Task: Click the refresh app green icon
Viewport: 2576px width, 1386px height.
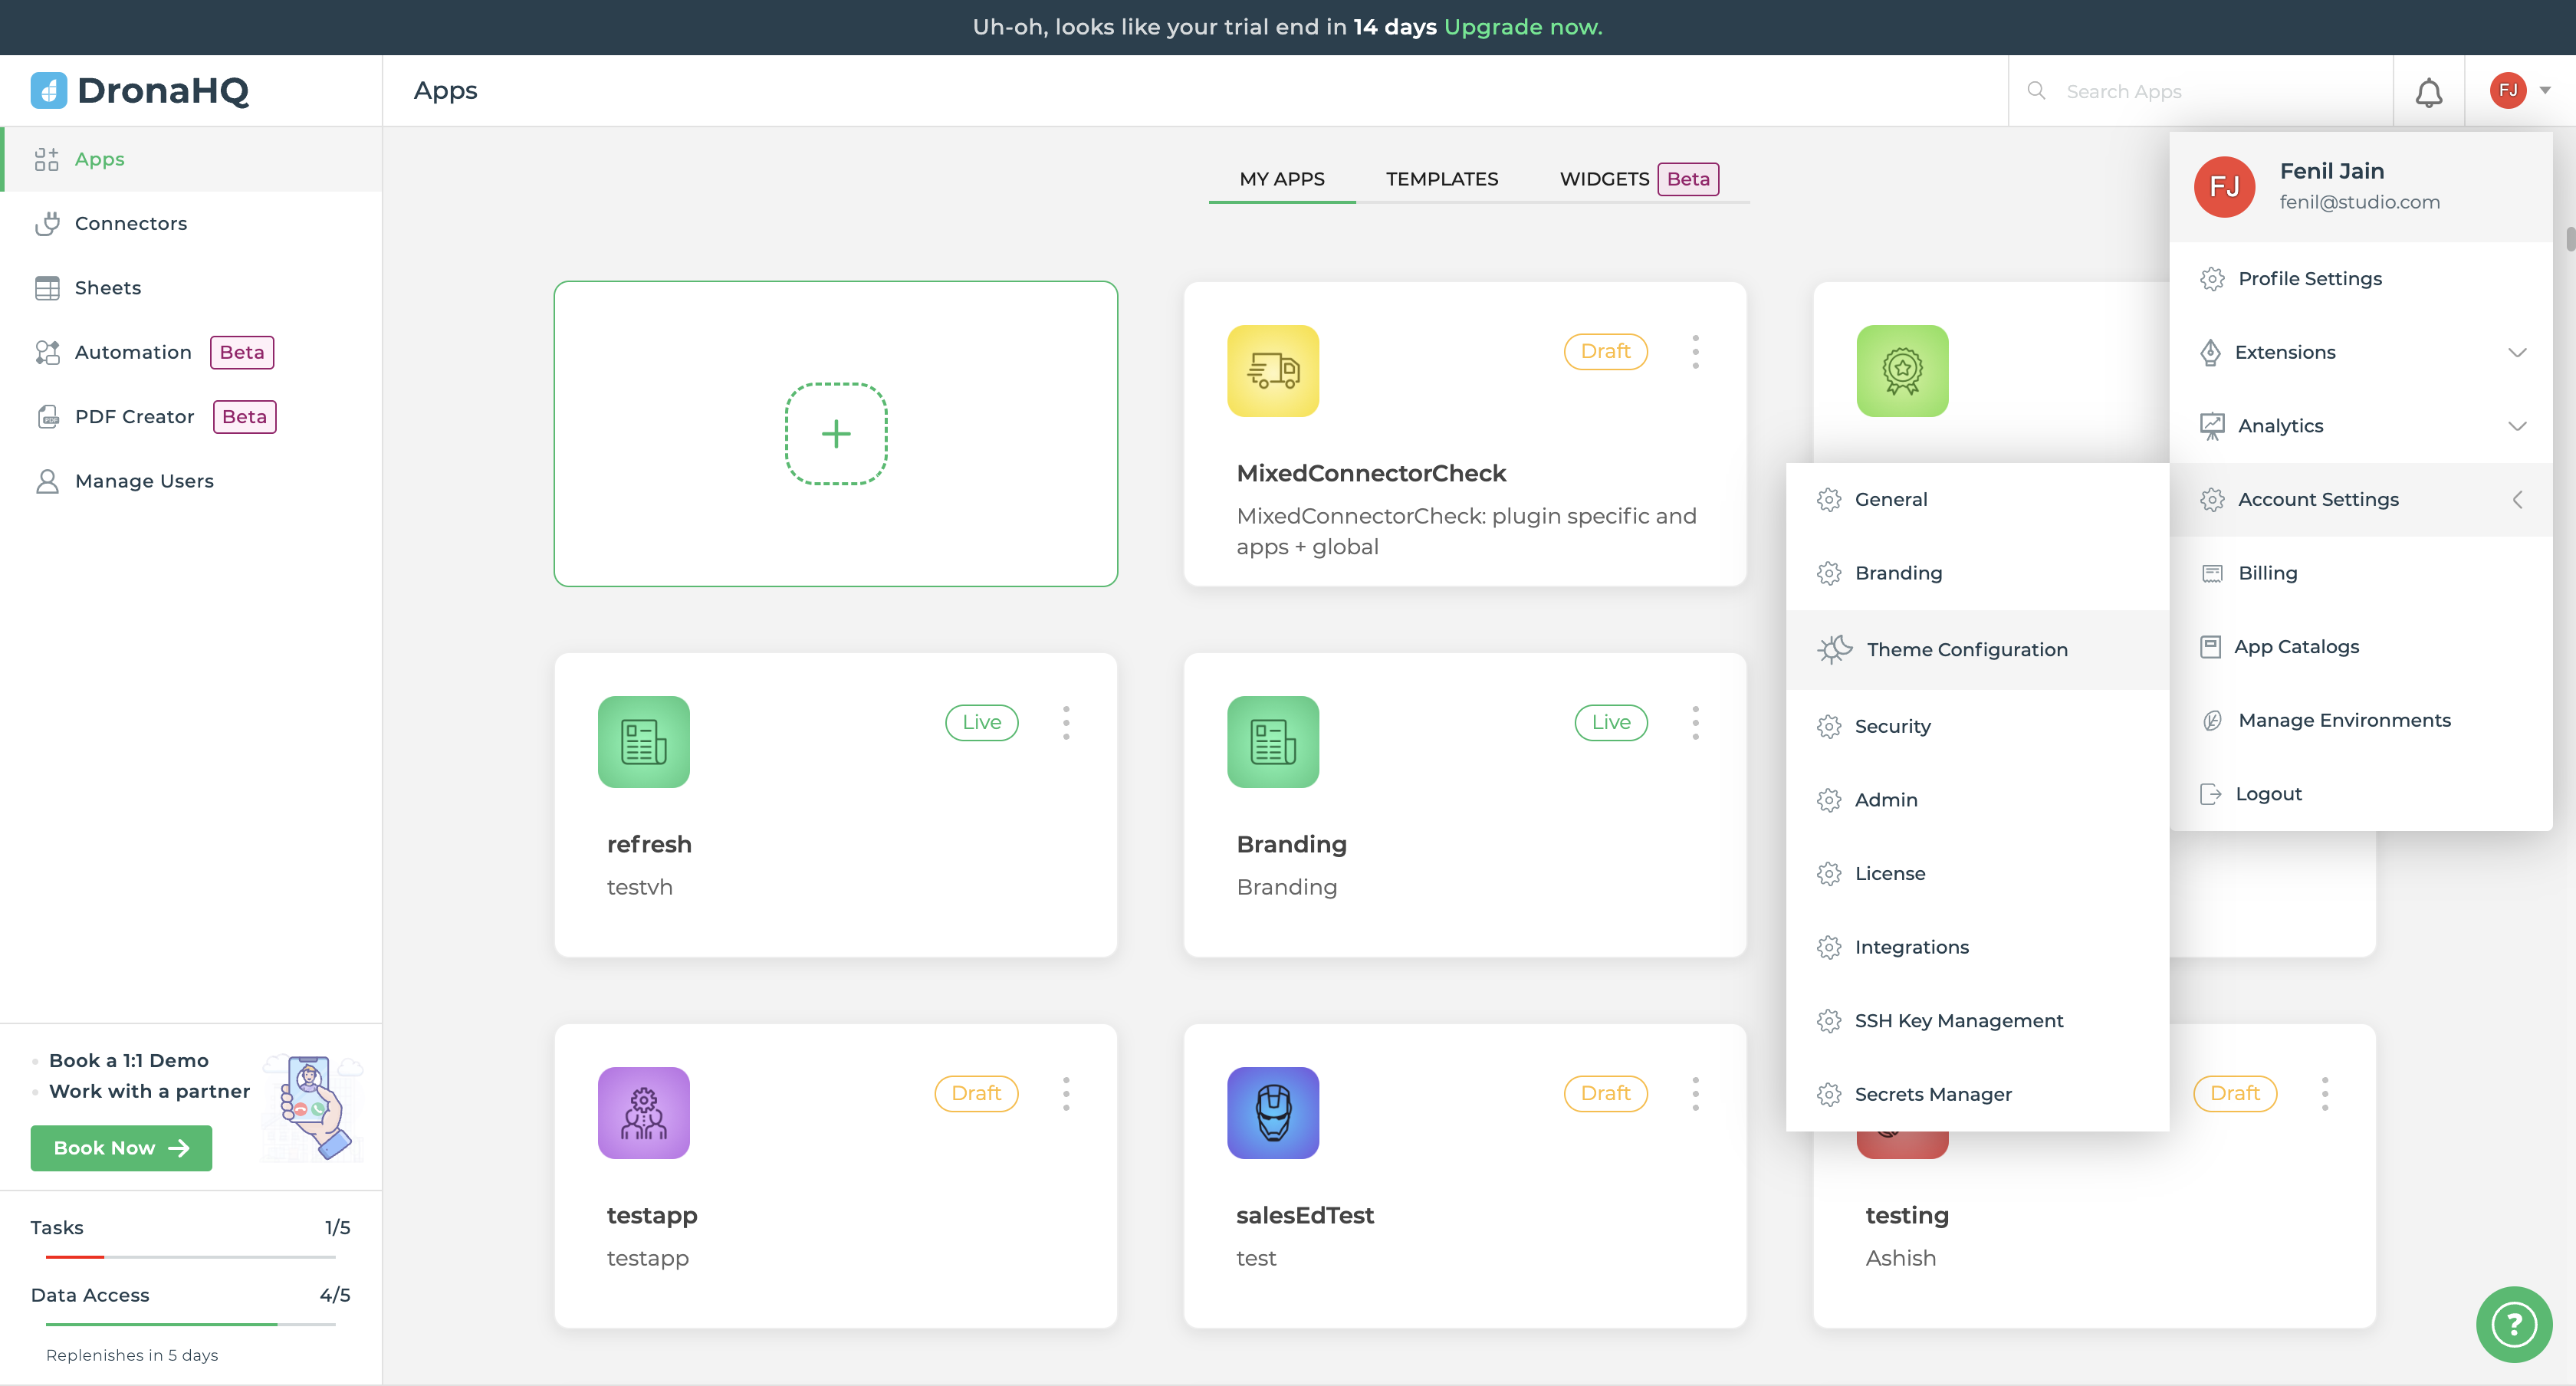Action: [x=643, y=742]
